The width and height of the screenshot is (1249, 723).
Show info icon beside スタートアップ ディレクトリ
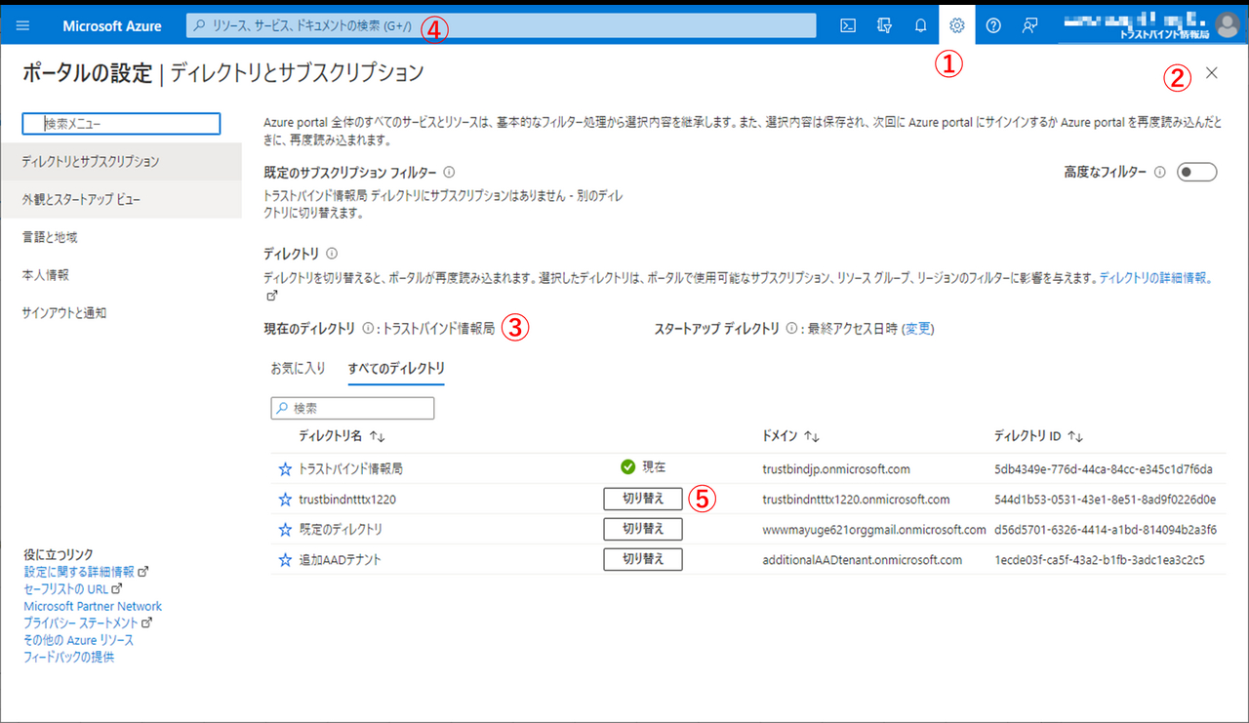[791, 329]
